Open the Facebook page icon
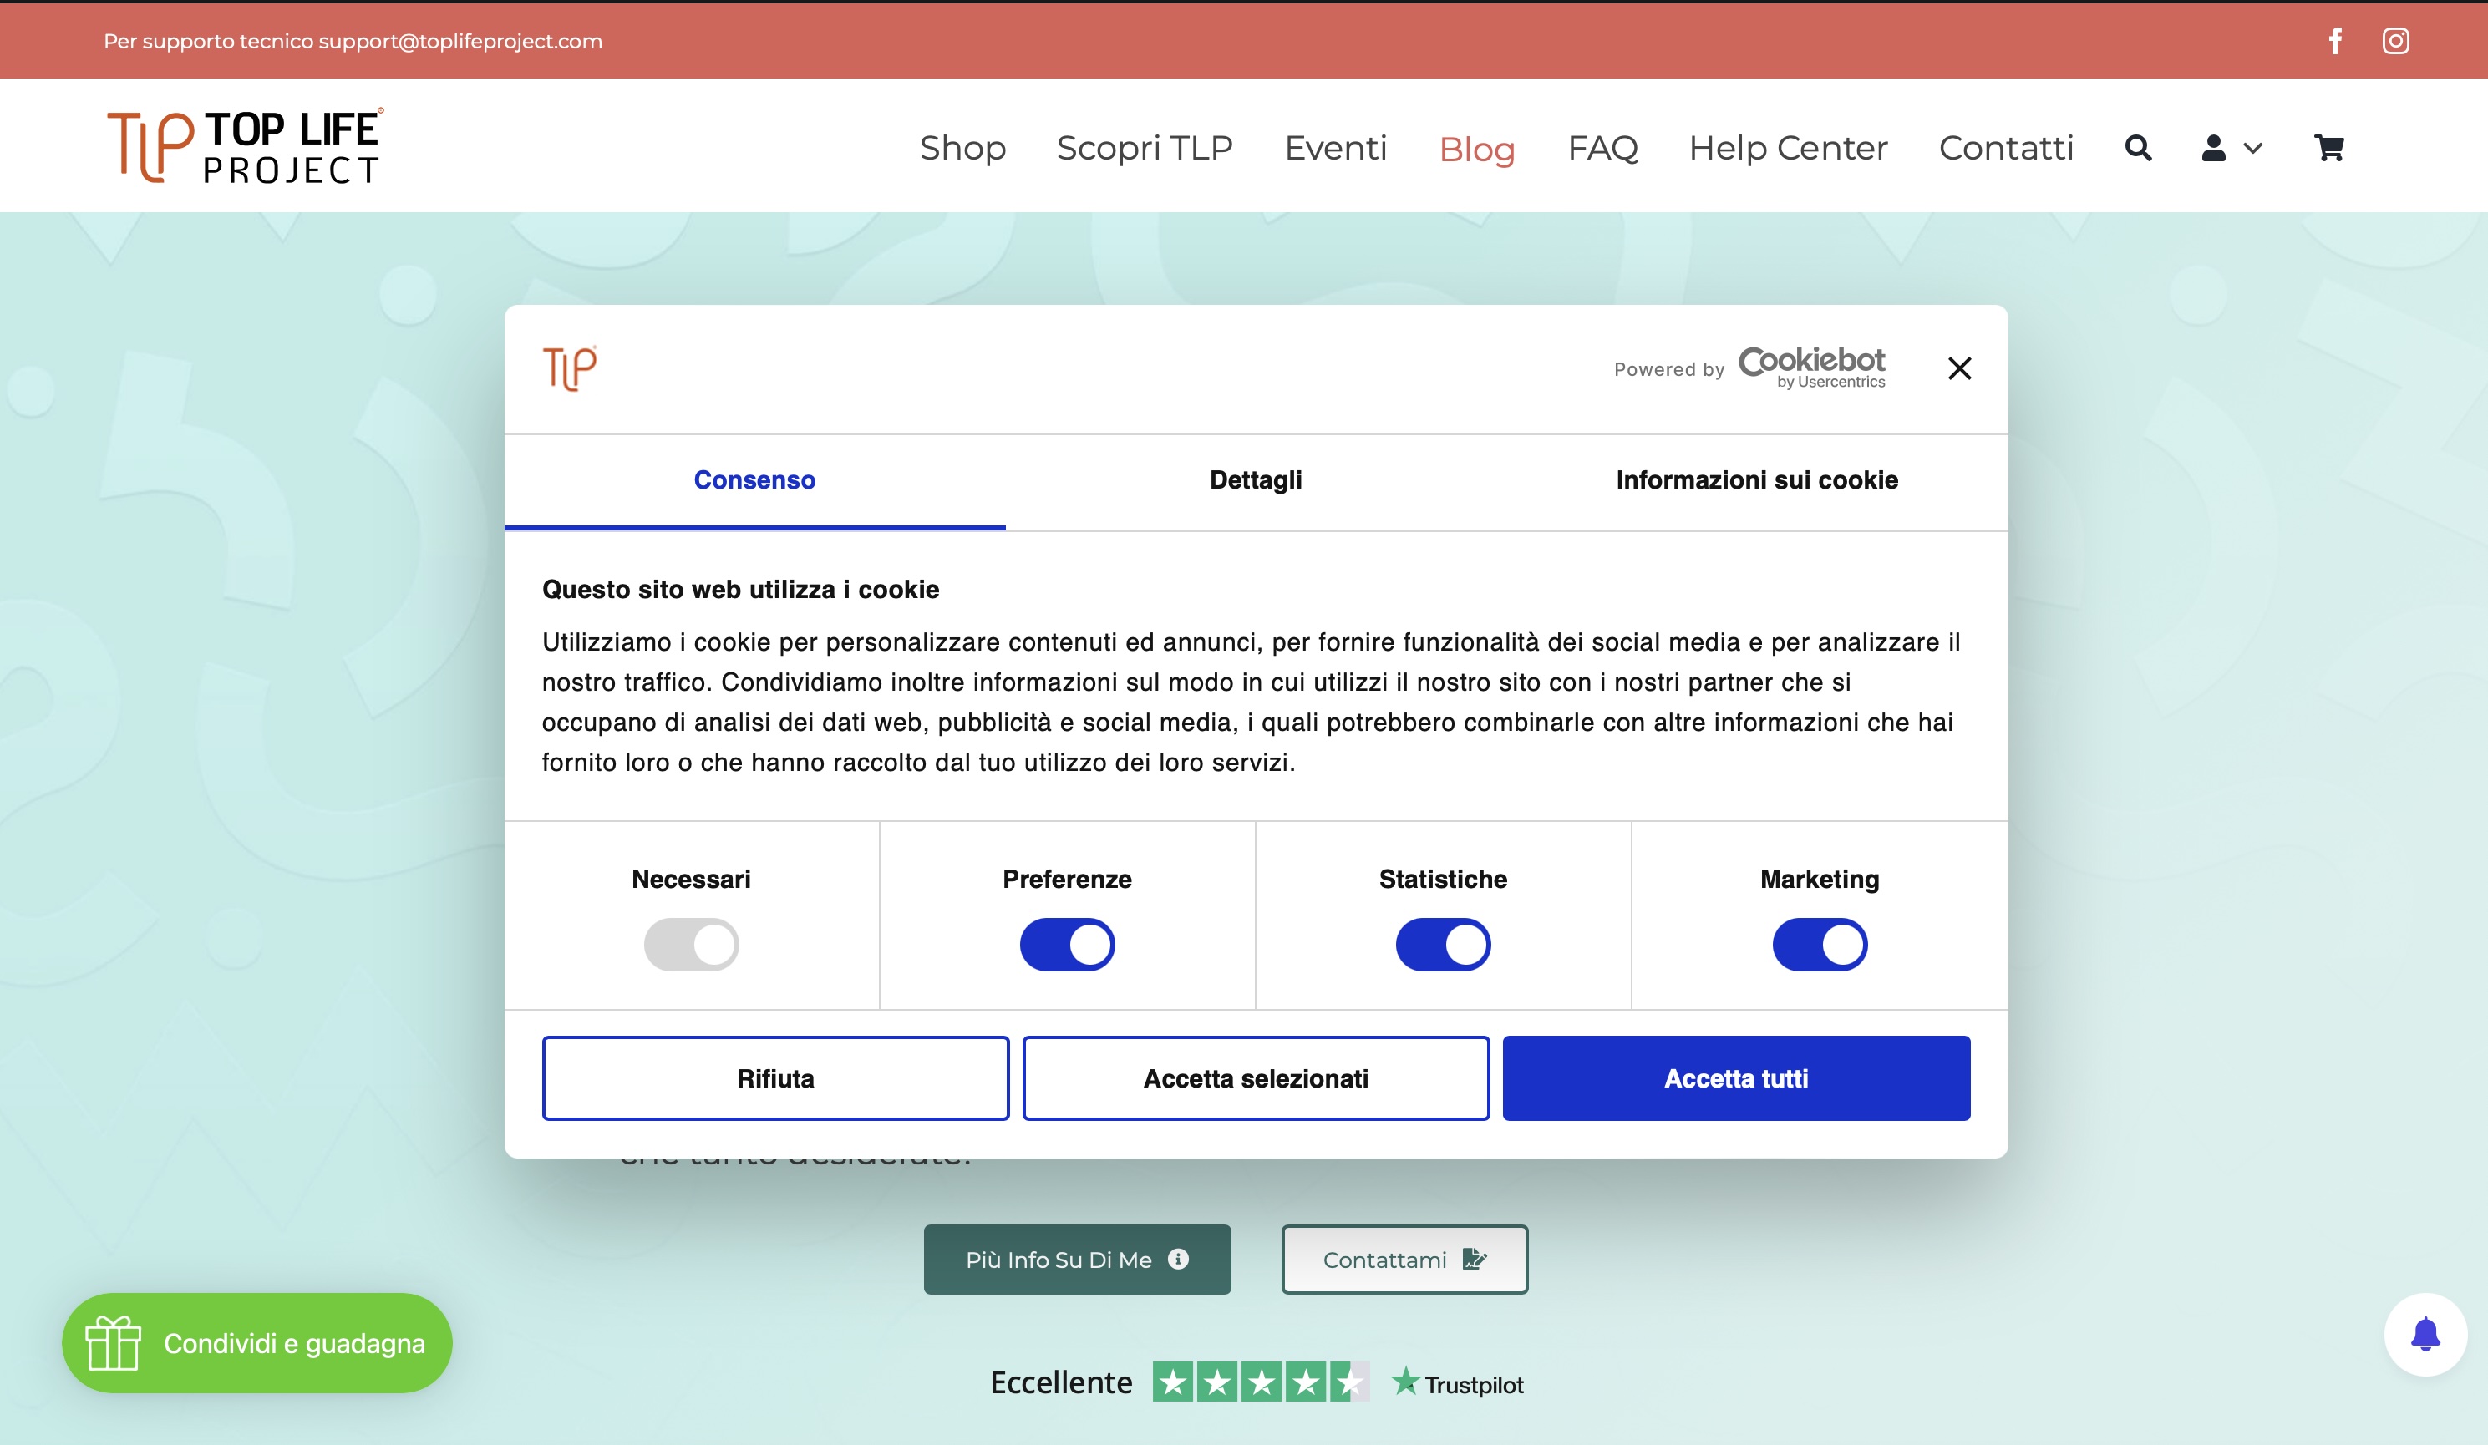The image size is (2488, 1445). [x=2335, y=40]
